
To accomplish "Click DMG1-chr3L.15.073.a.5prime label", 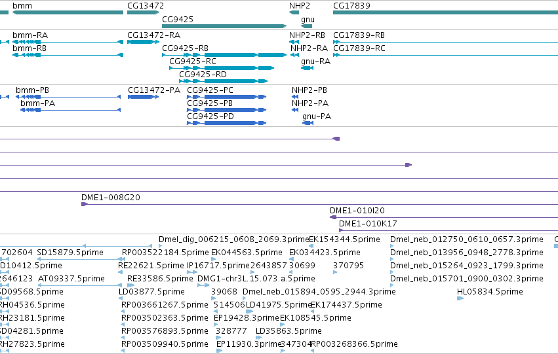I will pos(256,279).
